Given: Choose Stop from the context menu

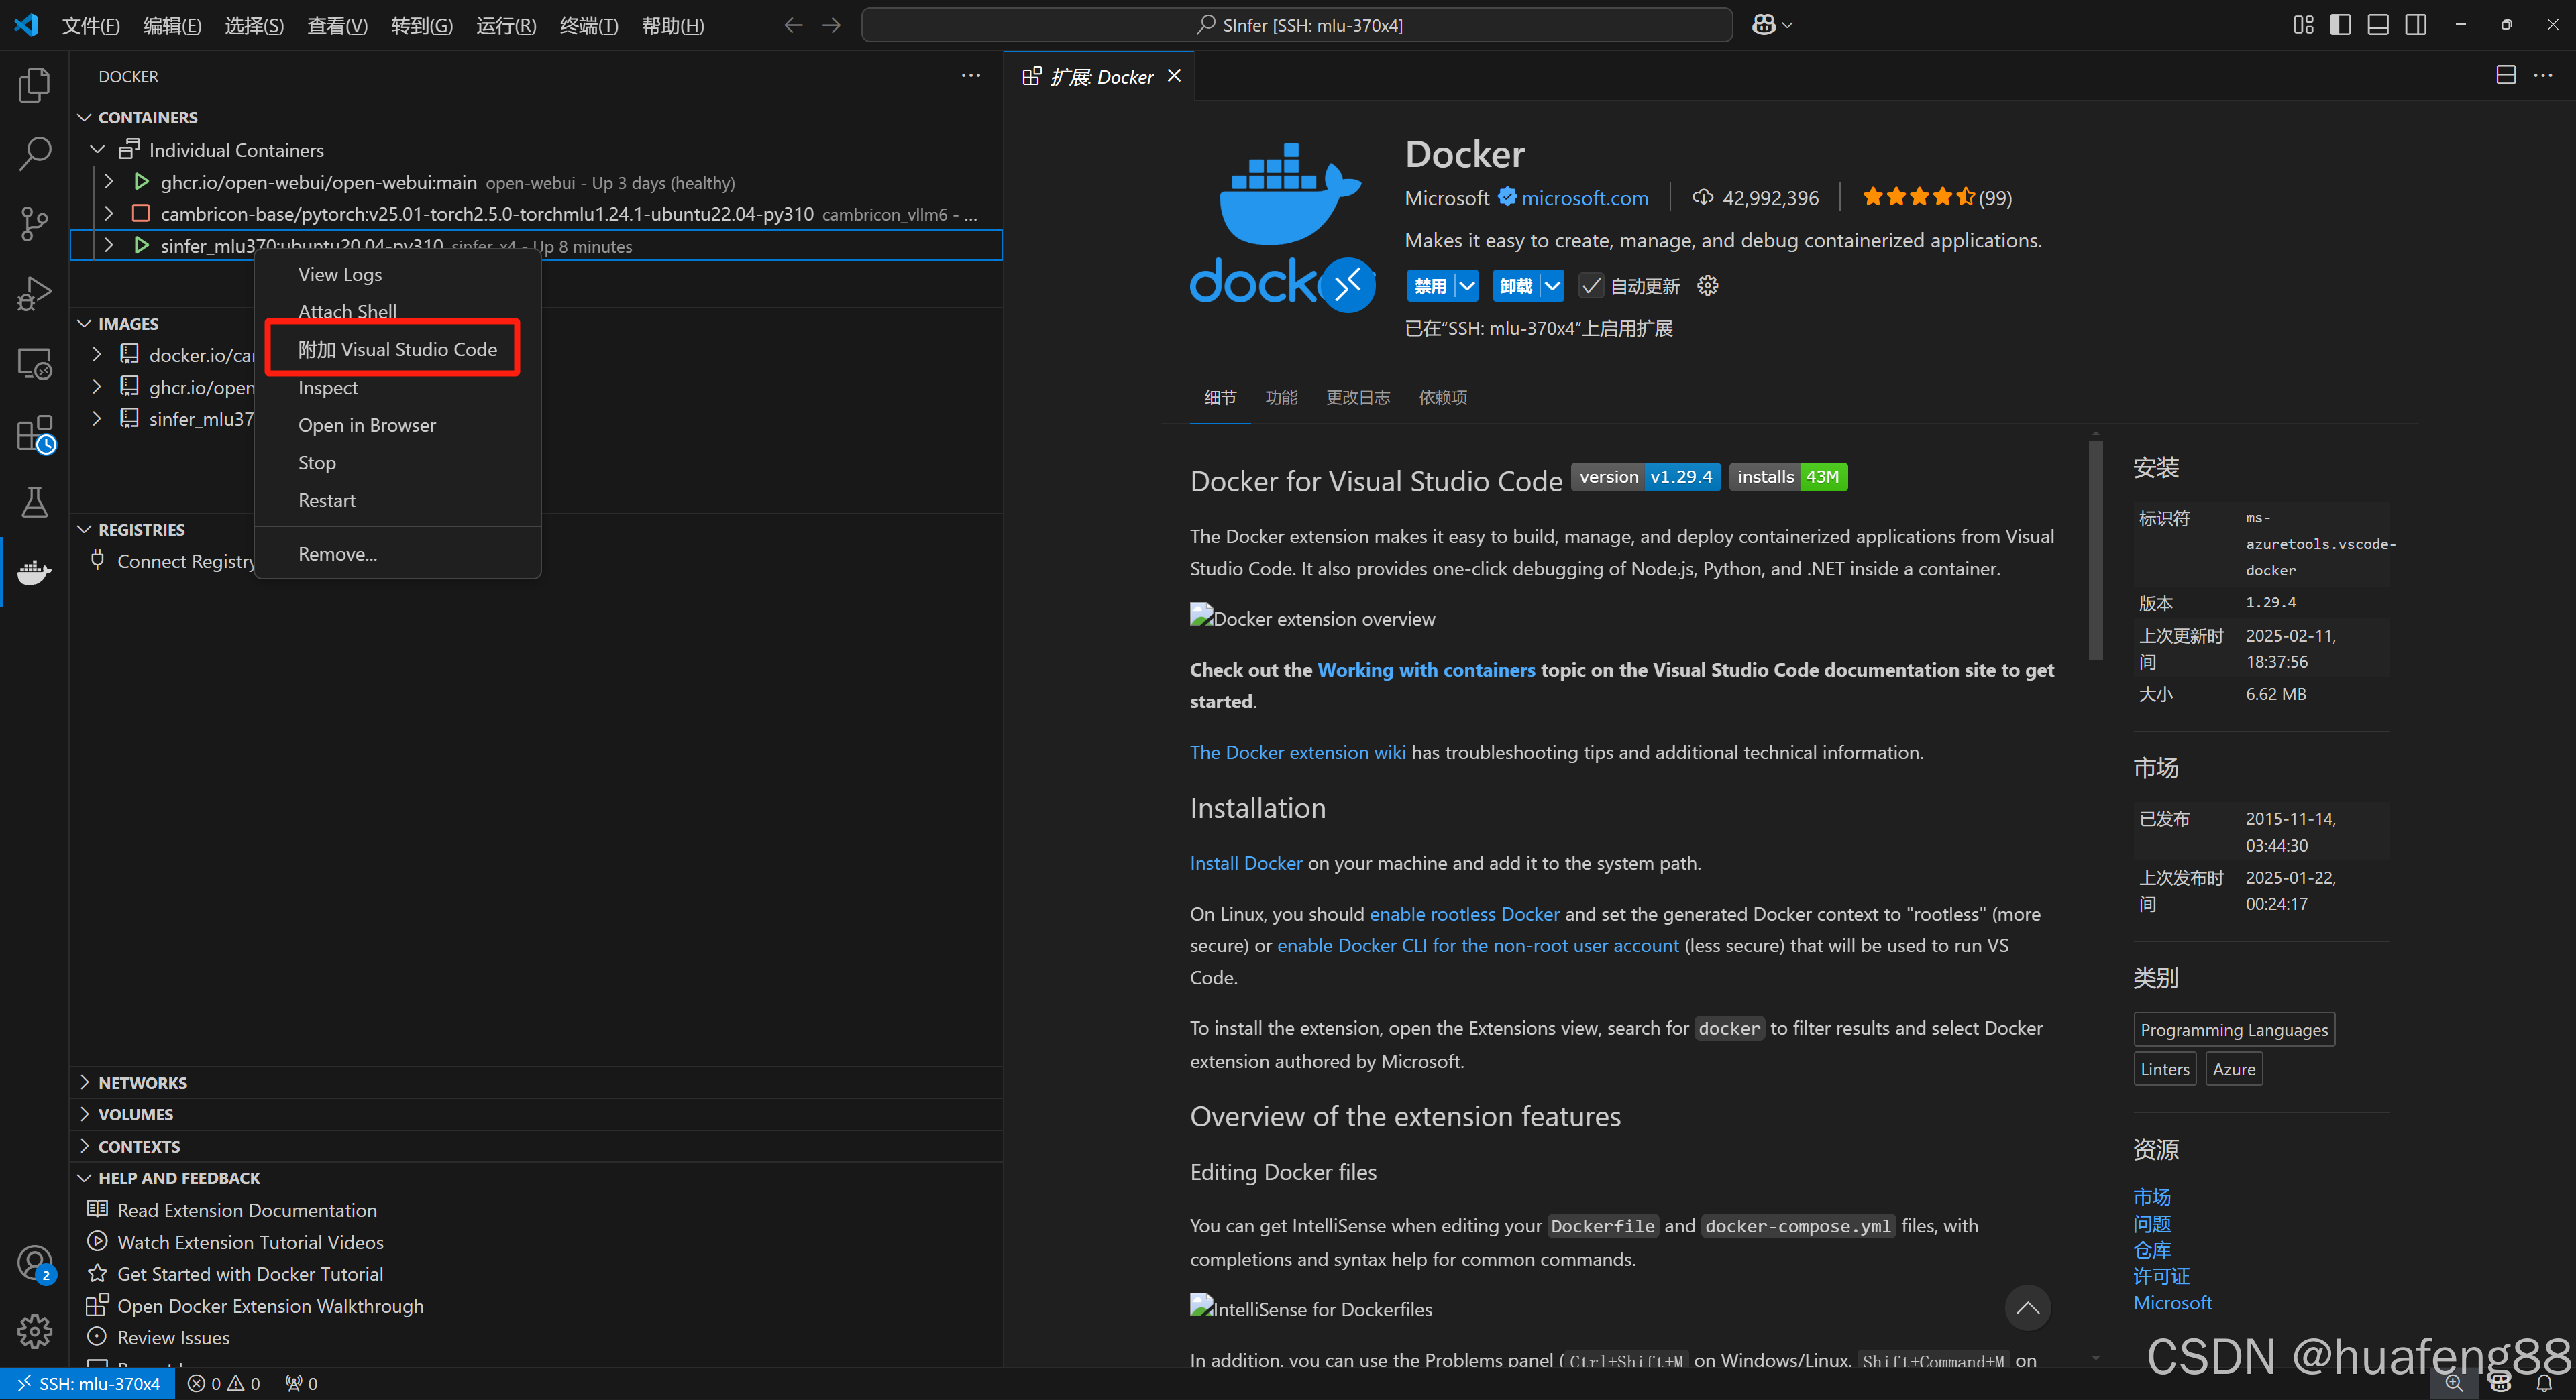Looking at the screenshot, I should click(398, 463).
